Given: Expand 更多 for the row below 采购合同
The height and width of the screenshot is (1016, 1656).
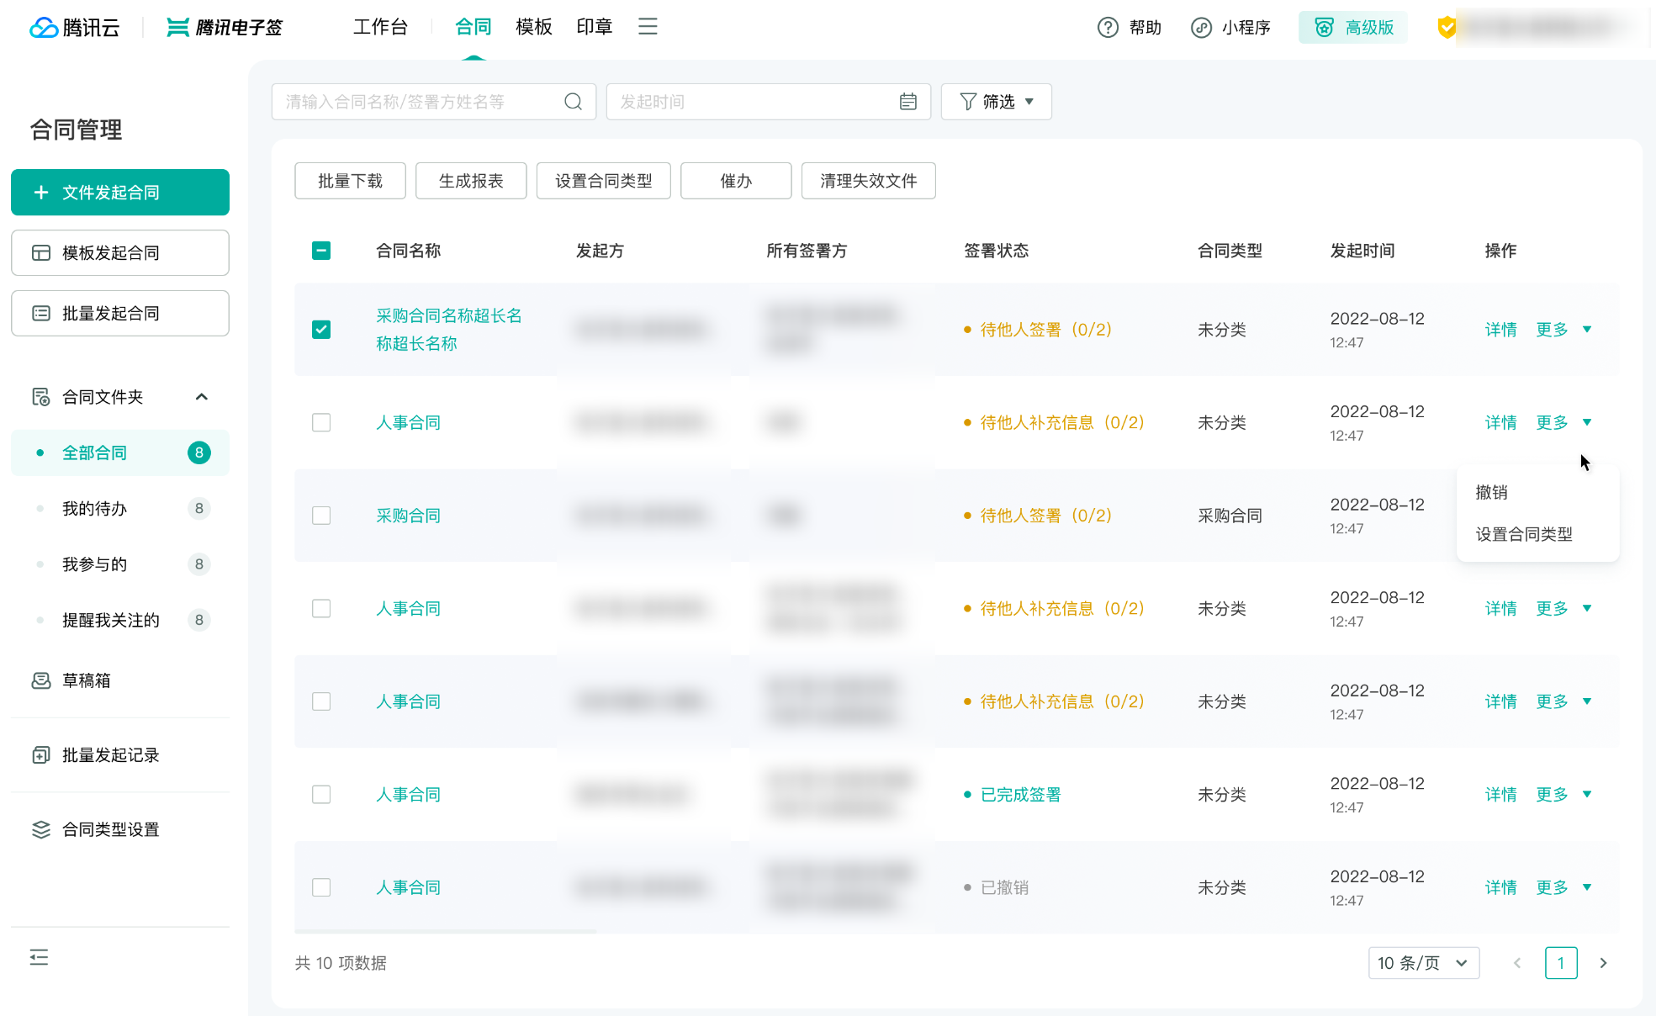Looking at the screenshot, I should click(x=1563, y=608).
